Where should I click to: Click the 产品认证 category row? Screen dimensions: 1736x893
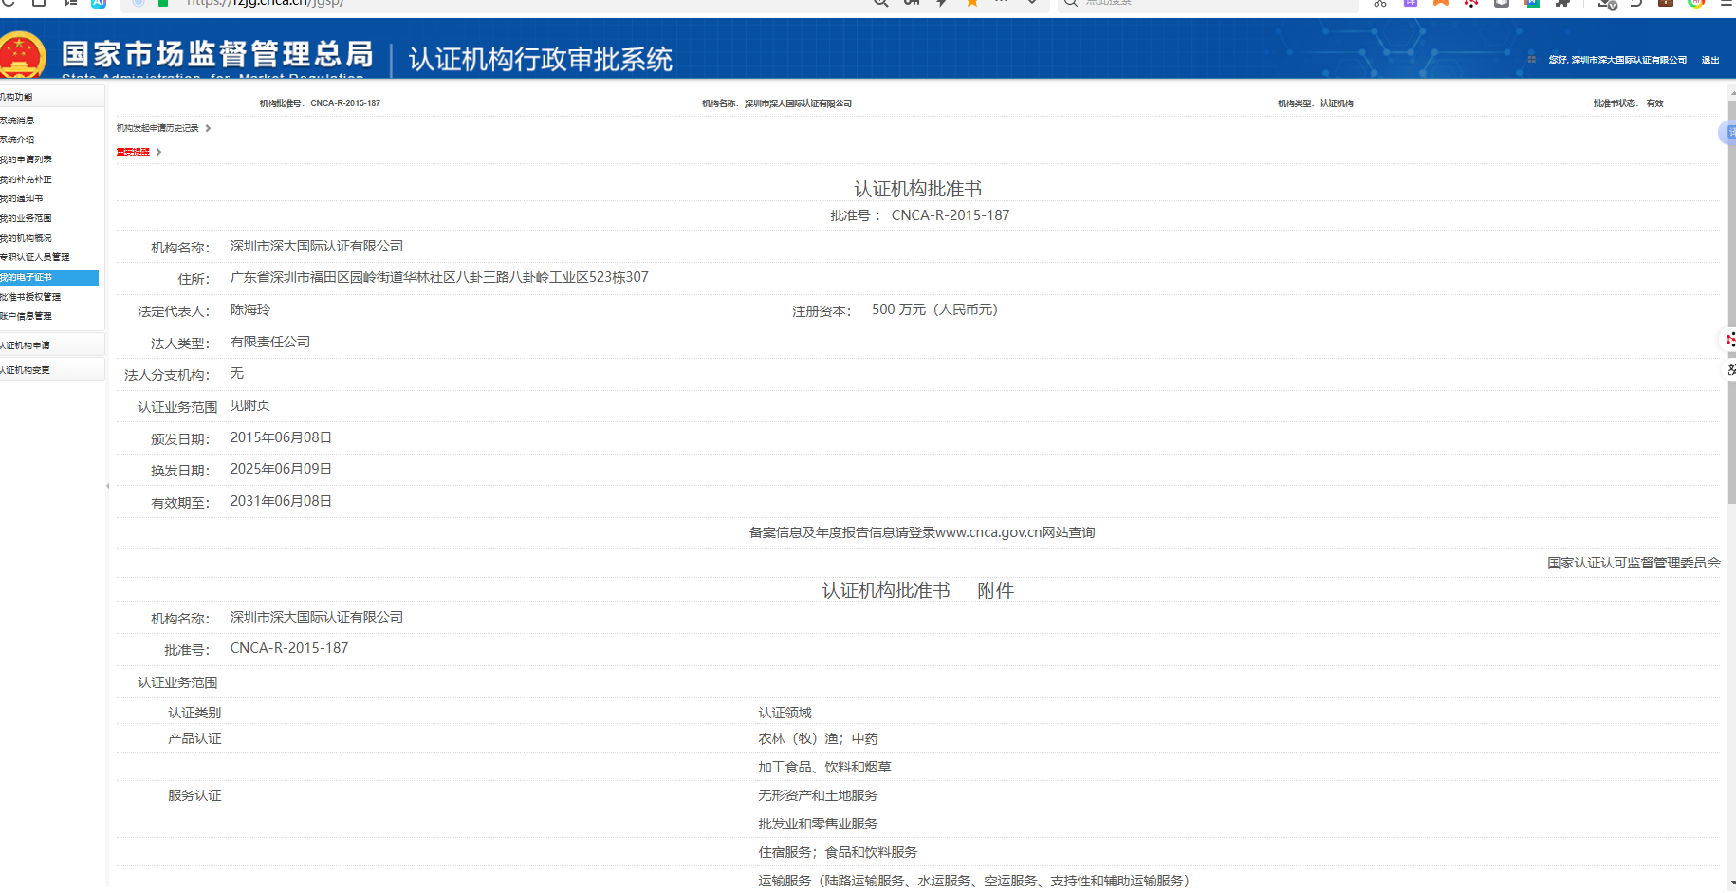coord(194,738)
